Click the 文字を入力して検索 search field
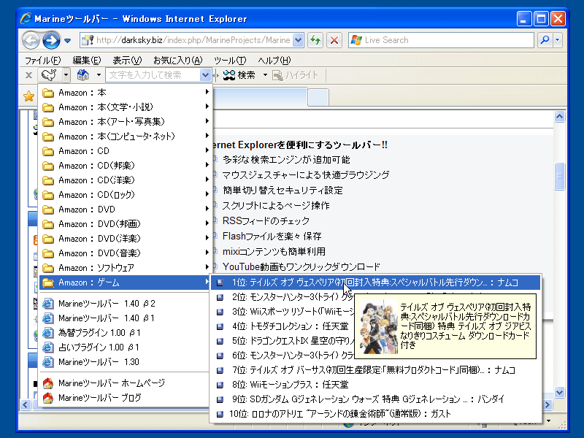This screenshot has width=584, height=438. (153, 75)
